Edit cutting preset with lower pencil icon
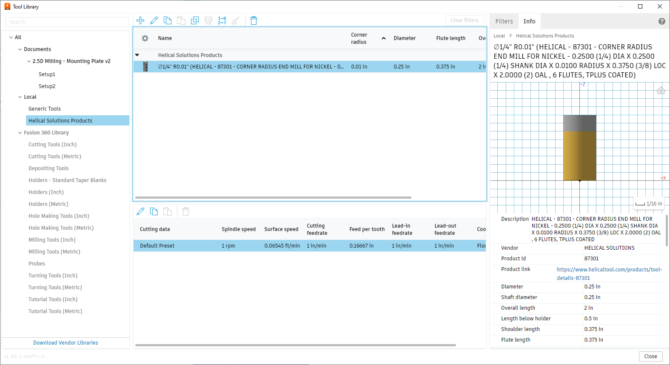Viewport: 670px width, 365px height. 140,211
